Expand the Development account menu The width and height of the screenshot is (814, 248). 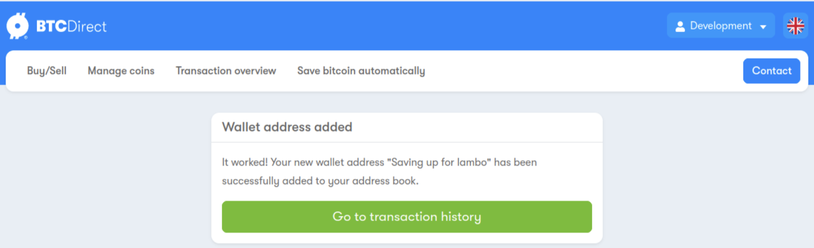click(720, 26)
